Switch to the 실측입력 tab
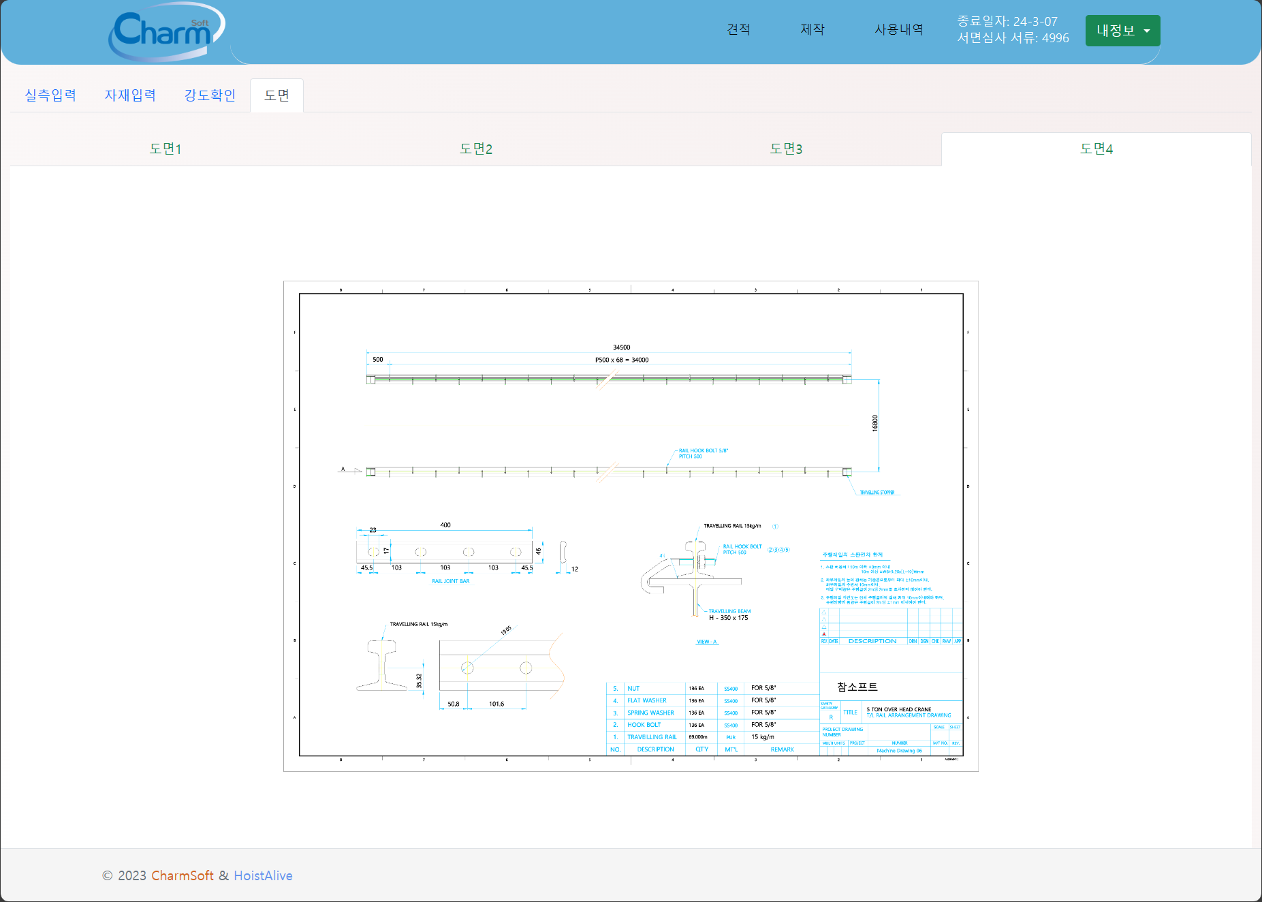This screenshot has height=902, width=1262. pyautogui.click(x=50, y=95)
